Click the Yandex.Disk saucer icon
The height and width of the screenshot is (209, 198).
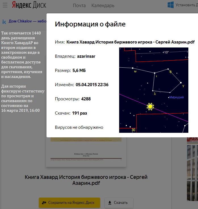44,203
